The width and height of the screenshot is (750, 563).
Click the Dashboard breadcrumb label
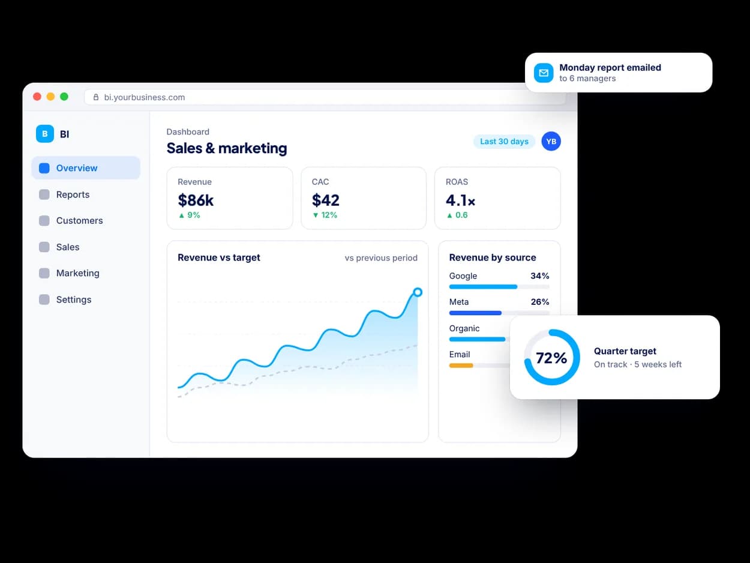click(188, 131)
